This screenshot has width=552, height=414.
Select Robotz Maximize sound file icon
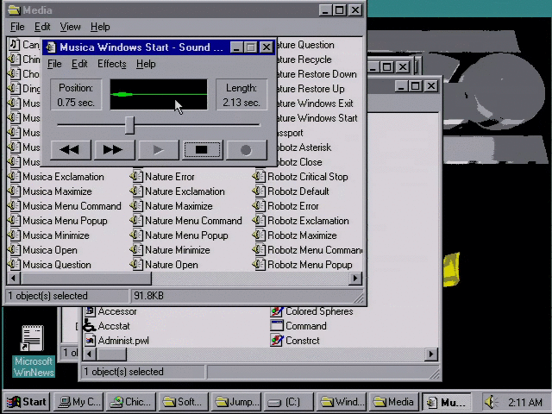259,235
